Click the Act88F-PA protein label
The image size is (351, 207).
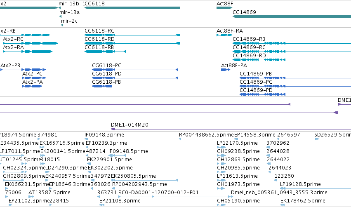[x=234, y=66]
